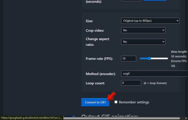188x120 pixels.
Task: Click the 'Change aspect ratio:' label
Action: point(97,42)
